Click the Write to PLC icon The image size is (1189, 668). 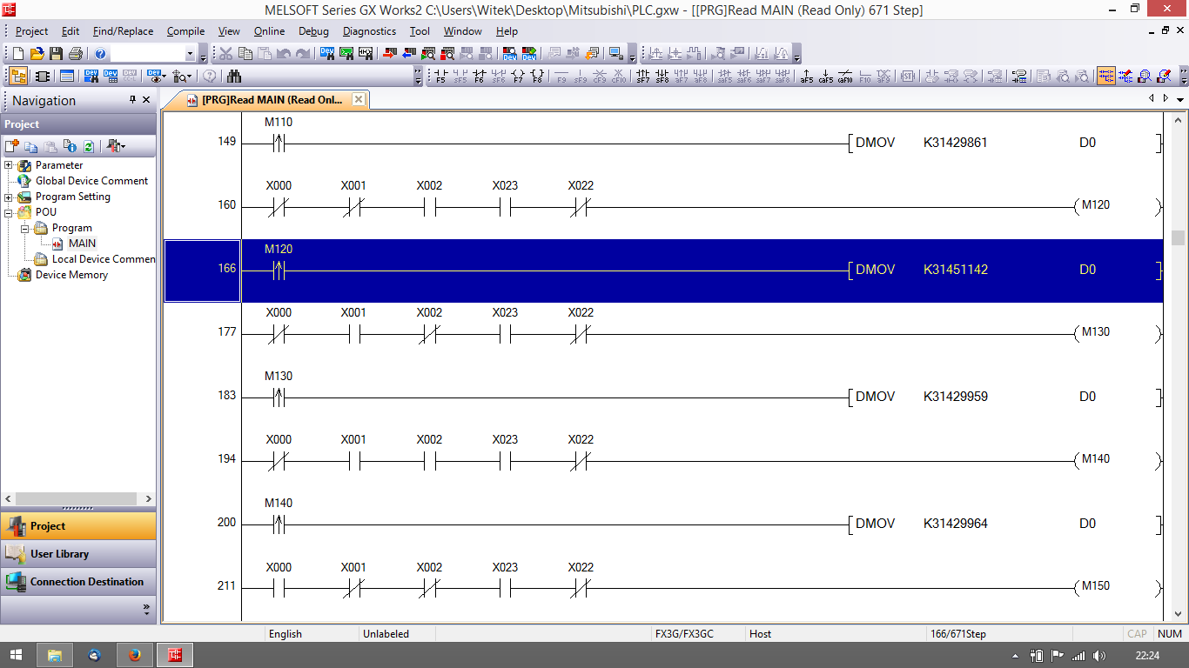click(389, 53)
